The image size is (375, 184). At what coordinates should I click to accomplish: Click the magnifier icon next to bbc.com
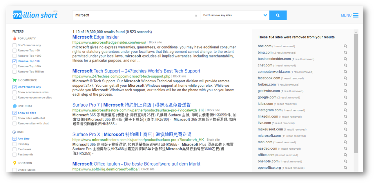[x=345, y=46]
